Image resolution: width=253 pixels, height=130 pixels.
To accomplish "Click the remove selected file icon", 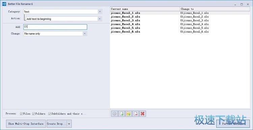I will (x=135, y=114).
